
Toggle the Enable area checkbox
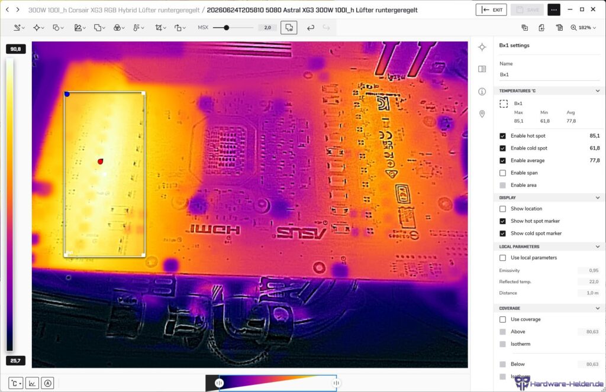point(502,186)
